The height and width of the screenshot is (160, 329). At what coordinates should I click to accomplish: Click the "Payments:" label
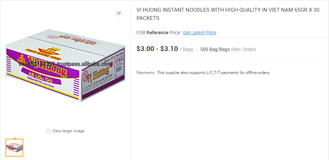[145, 73]
